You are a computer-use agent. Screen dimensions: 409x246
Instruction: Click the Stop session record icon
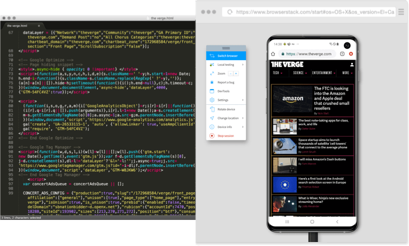212,135
